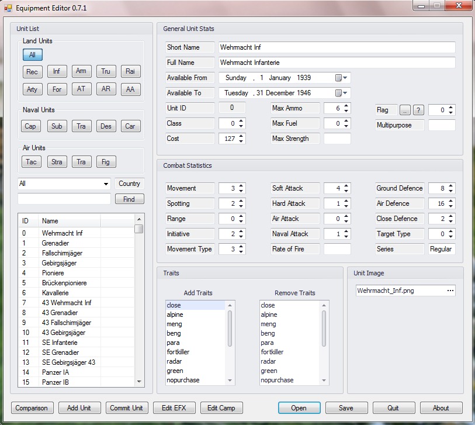Select Wehrmacht Inf in unit list
This screenshot has height=425, width=475.
coord(76,233)
